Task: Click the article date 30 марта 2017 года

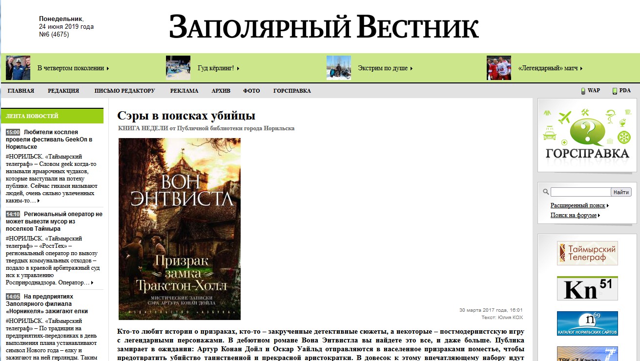Action: coord(491,310)
